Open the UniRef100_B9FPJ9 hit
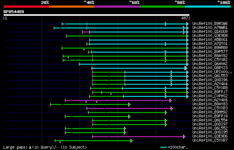 [210, 116]
